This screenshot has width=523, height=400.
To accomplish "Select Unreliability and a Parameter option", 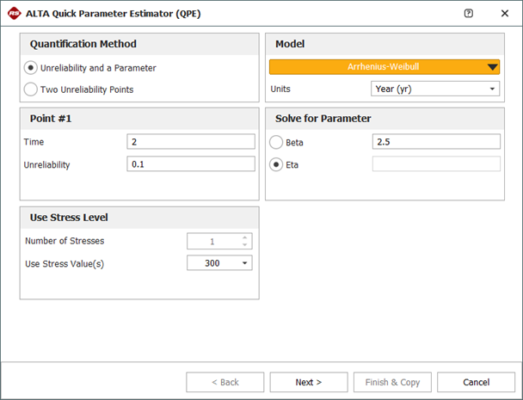I will (x=32, y=68).
